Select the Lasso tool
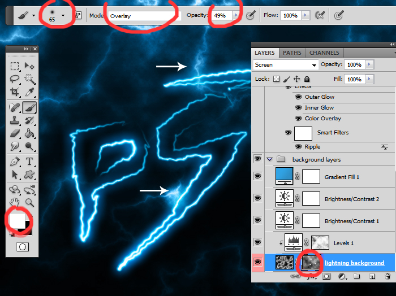The width and height of the screenshot is (396, 296). [x=15, y=79]
